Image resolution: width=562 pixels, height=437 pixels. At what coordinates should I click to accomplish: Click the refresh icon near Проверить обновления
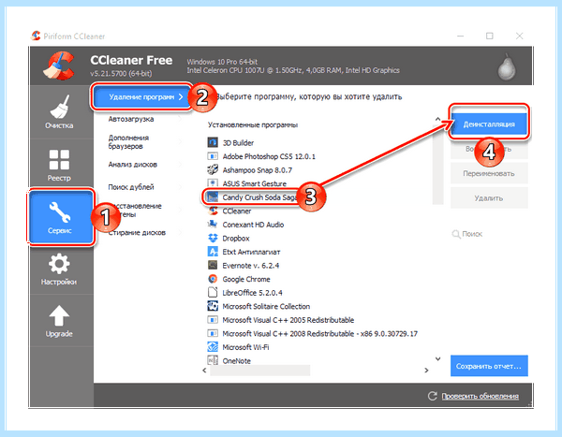click(432, 396)
